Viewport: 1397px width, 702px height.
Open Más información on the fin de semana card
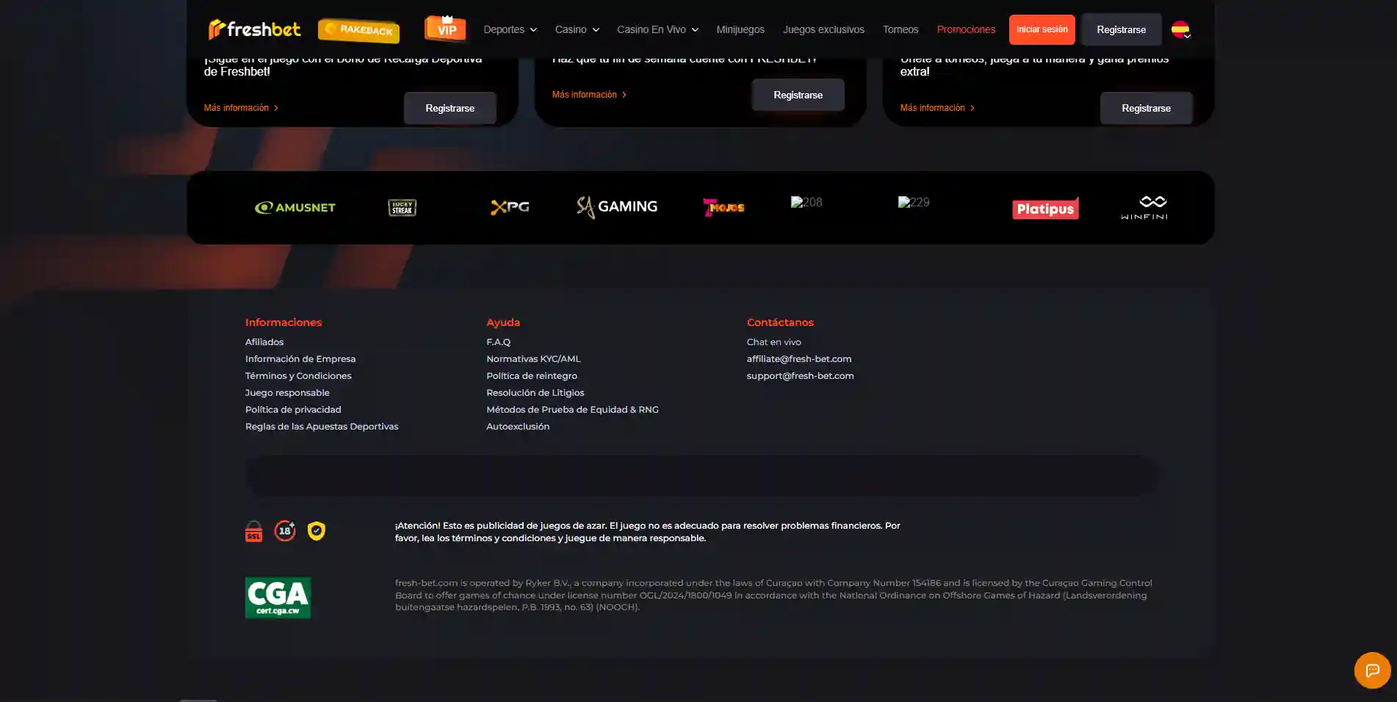pos(589,95)
